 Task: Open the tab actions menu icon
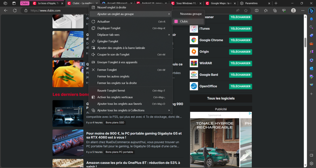(14, 3)
